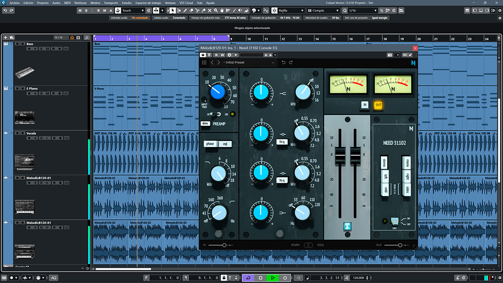
Task: Flip the PREAMP off/on toggle switch
Action: point(216,114)
